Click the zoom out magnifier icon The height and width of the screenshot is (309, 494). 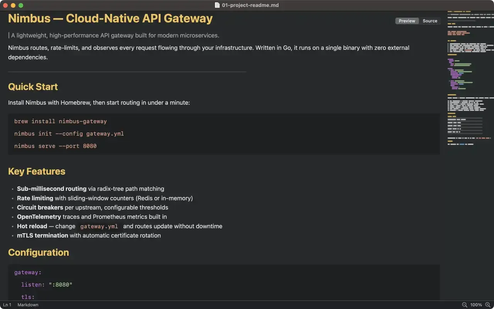pyautogui.click(x=464, y=305)
